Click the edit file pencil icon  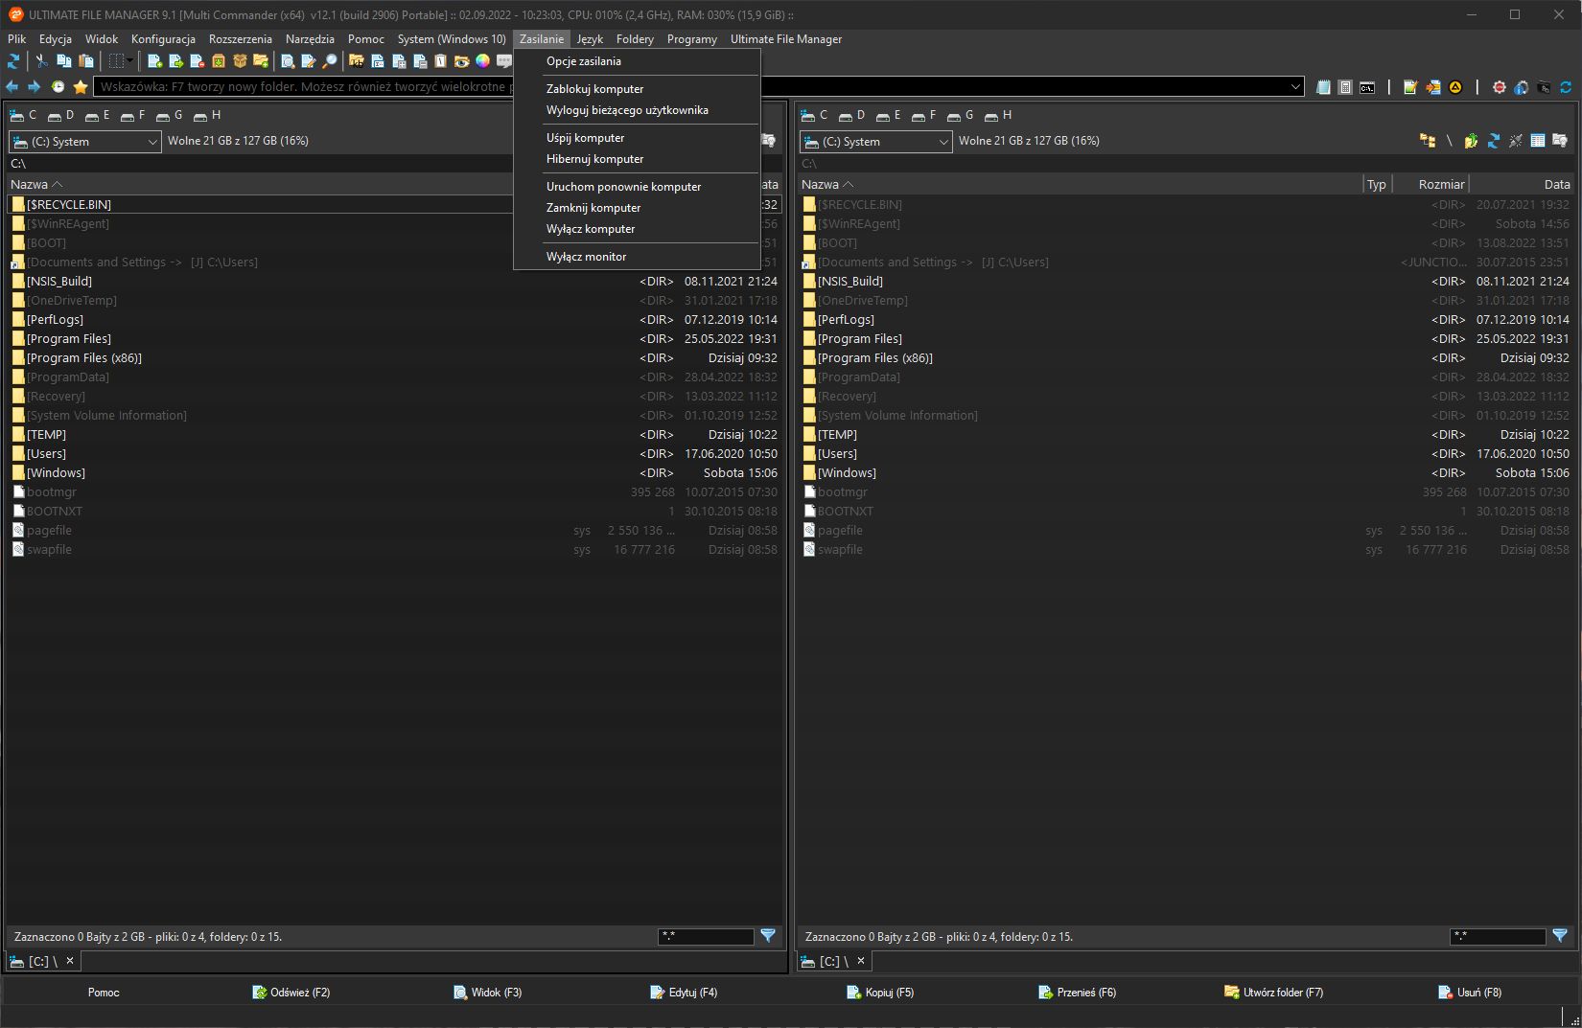tap(309, 61)
